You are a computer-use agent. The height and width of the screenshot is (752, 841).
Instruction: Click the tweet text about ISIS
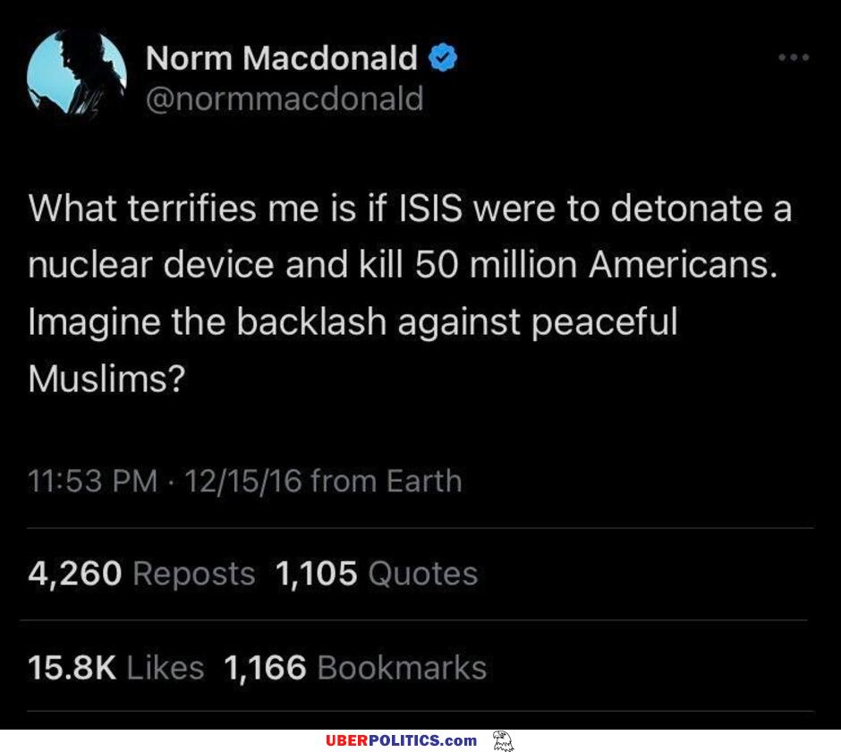(x=410, y=267)
